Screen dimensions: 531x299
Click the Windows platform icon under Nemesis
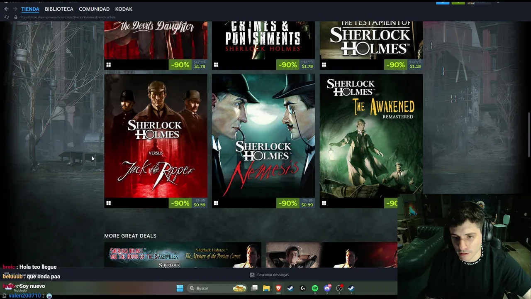pyautogui.click(x=216, y=203)
